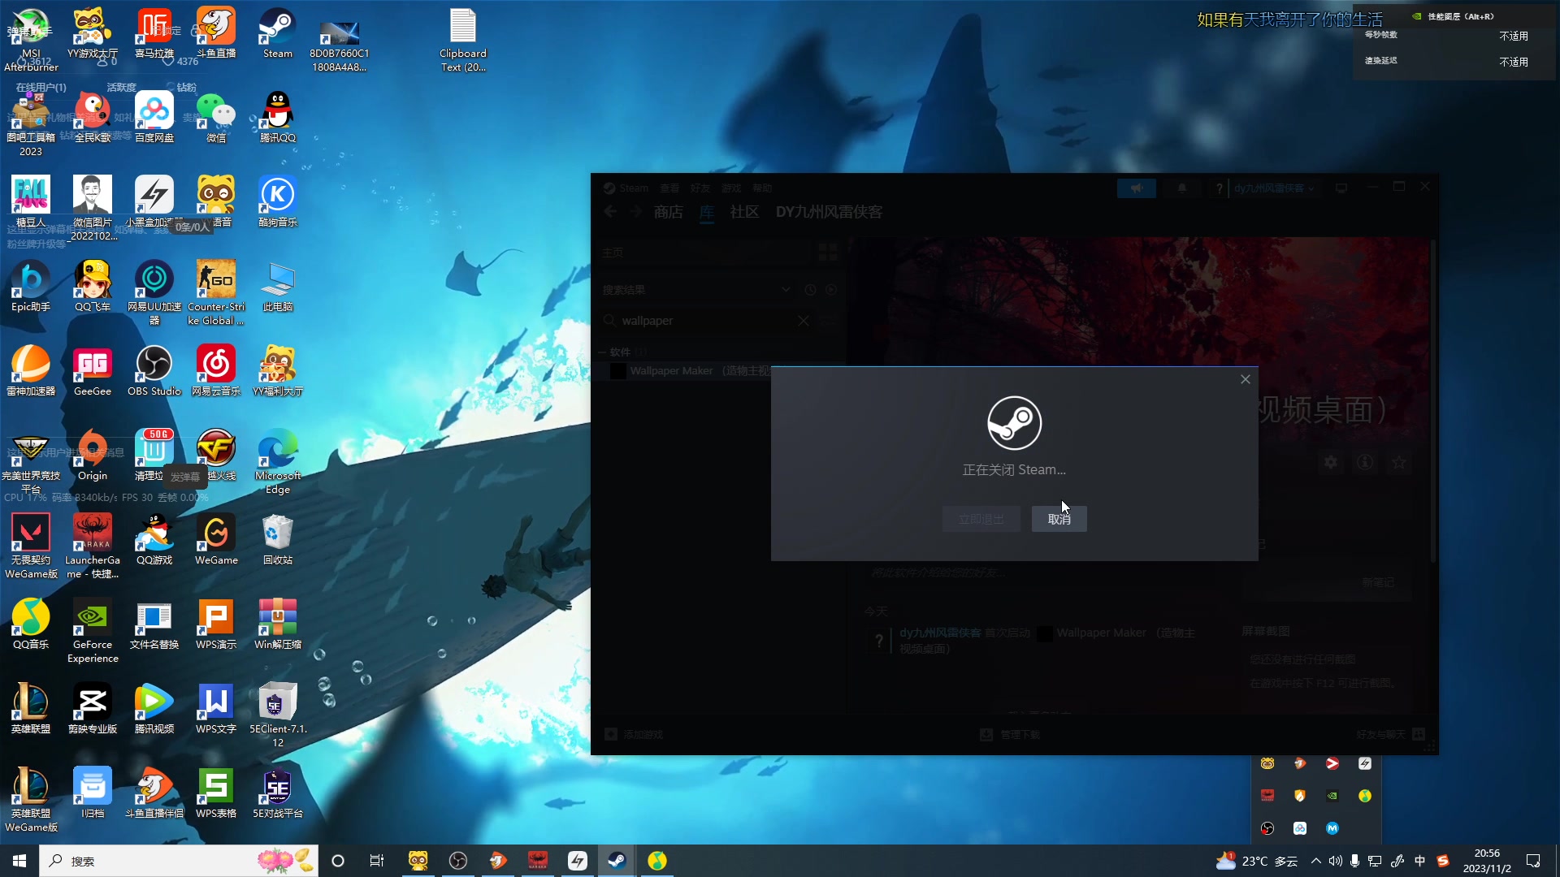Click the volume icon in the system tray
This screenshot has width=1560, height=877.
(x=1335, y=861)
